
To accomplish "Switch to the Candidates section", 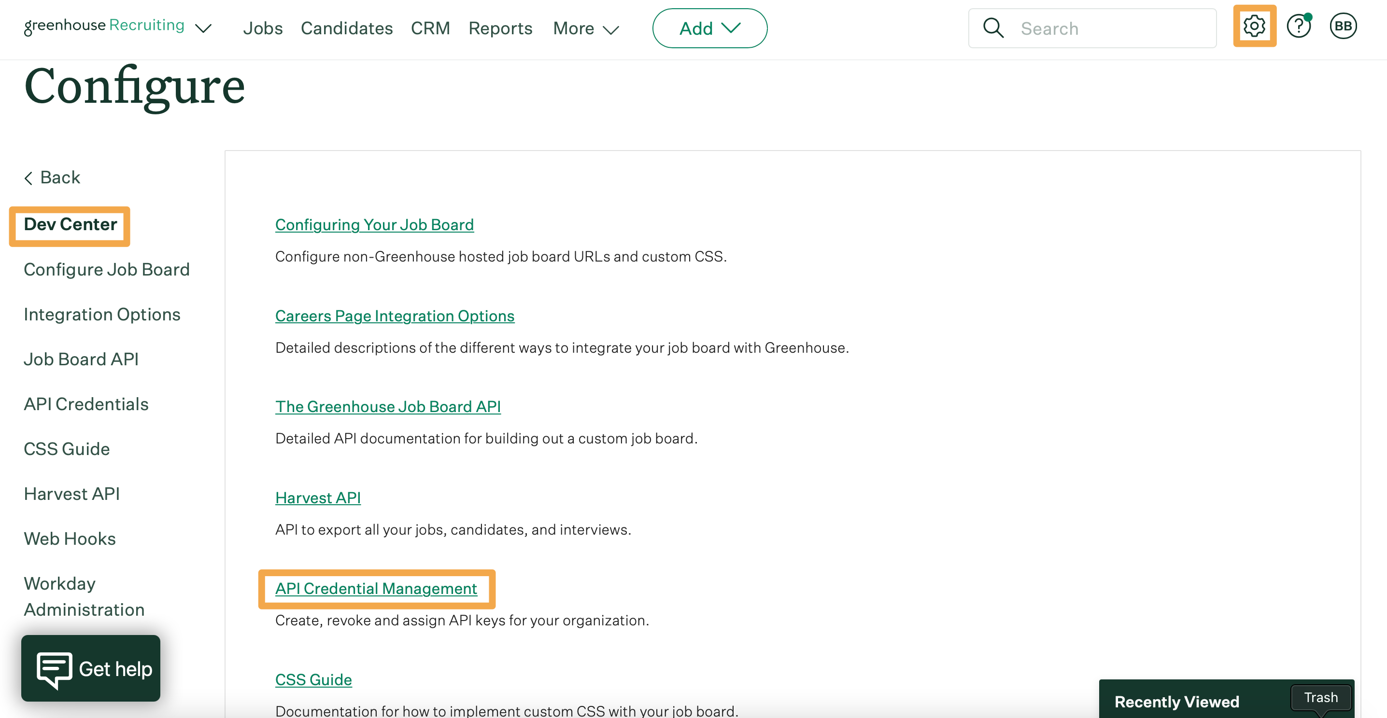I will tap(346, 28).
